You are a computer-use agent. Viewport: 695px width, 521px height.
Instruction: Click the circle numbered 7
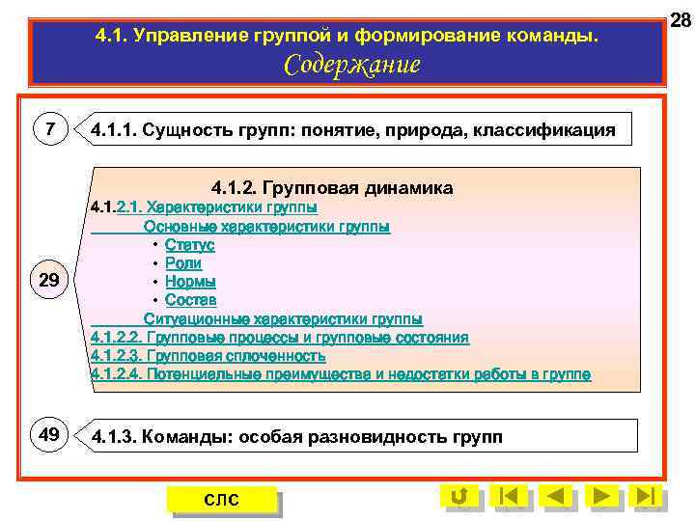click(50, 129)
